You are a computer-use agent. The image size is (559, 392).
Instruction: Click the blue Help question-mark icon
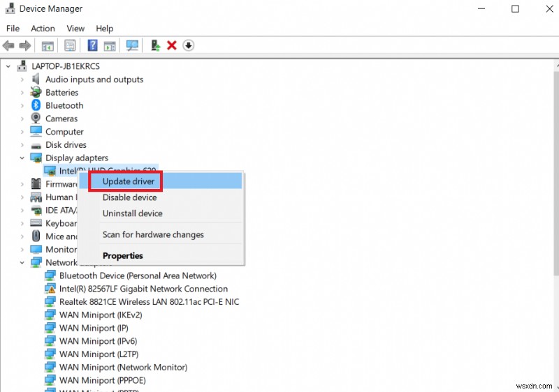click(93, 45)
